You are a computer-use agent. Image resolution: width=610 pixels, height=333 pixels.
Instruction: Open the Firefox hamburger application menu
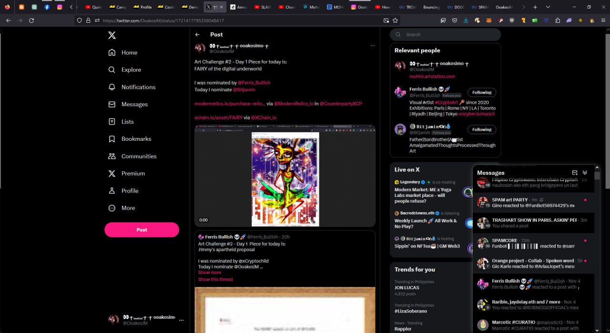point(602,20)
